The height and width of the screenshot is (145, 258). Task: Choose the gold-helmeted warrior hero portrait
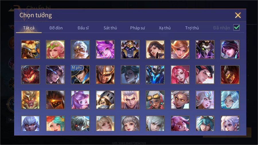105,75
